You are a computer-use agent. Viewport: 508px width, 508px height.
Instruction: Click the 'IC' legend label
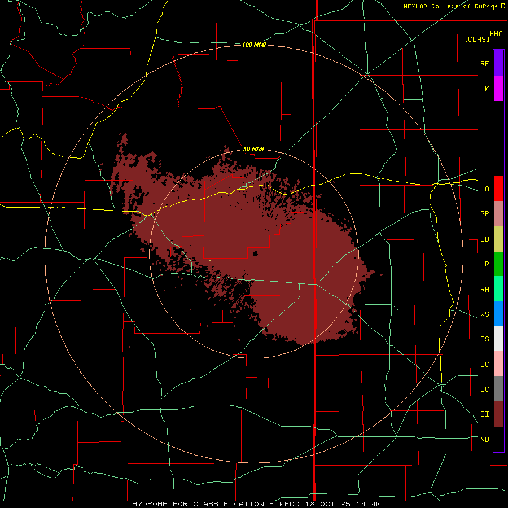pyautogui.click(x=484, y=365)
